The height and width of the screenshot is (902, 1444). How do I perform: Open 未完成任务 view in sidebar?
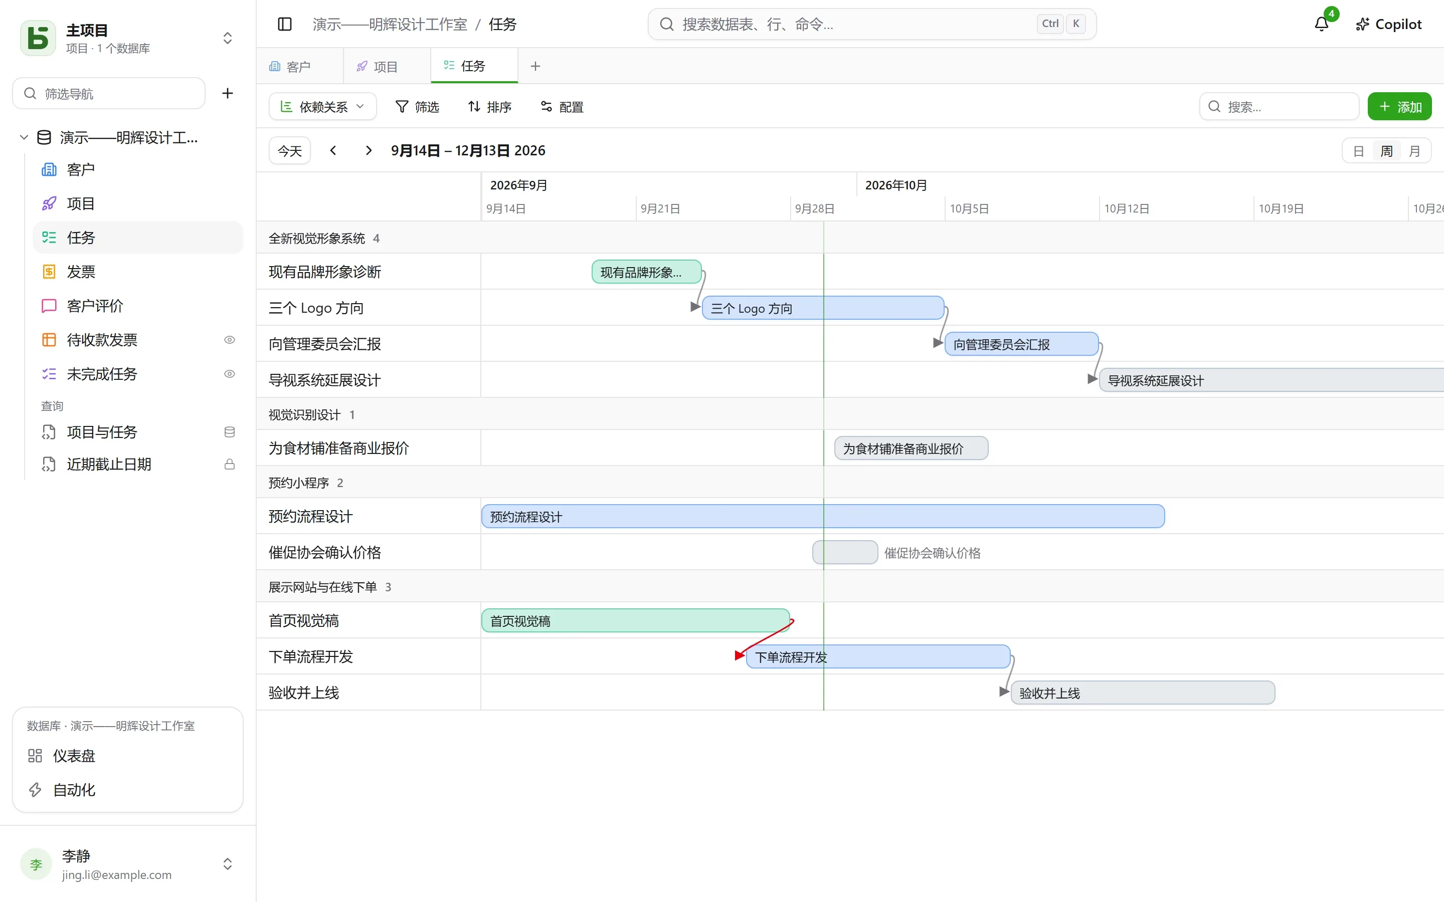click(x=138, y=373)
